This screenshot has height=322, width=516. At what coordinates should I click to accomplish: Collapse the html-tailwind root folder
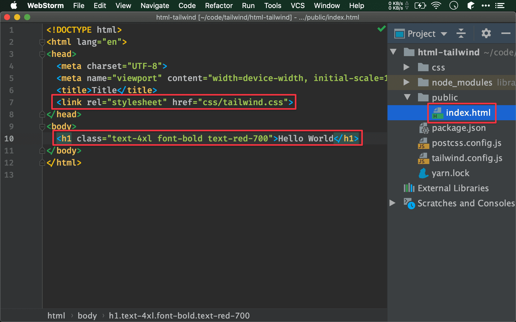393,52
